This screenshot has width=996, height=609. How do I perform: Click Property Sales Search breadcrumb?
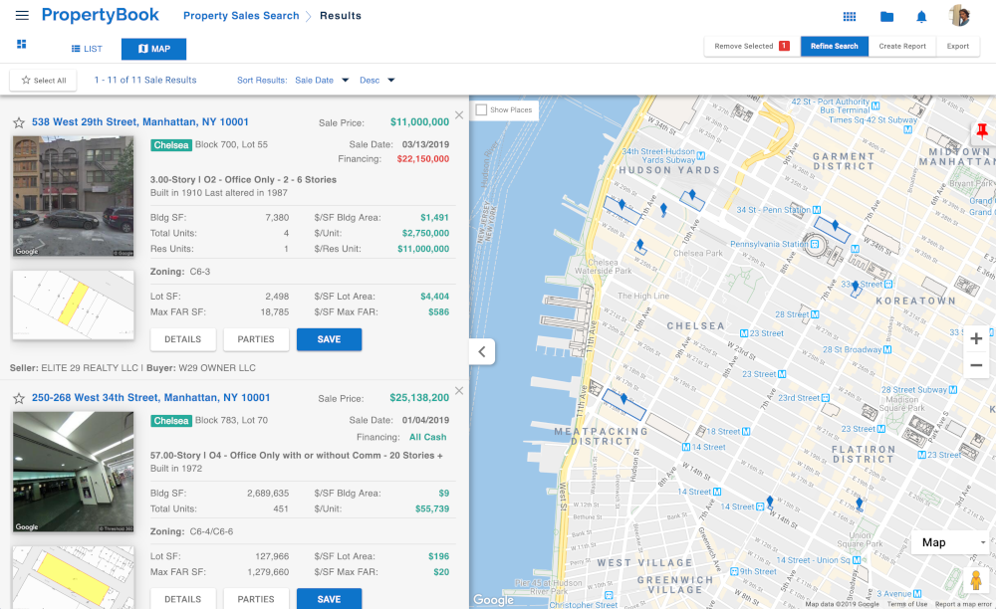pyautogui.click(x=241, y=15)
